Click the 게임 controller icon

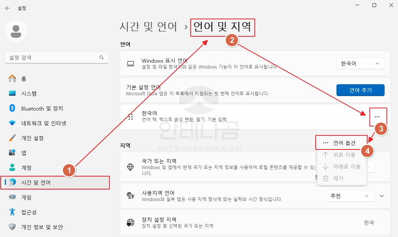click(12, 197)
